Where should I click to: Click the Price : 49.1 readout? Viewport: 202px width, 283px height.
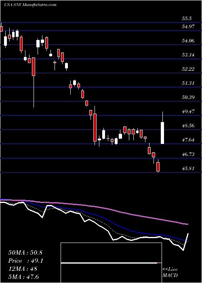(x=25, y=261)
